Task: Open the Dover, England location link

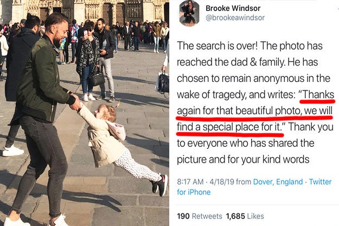Action: (278, 182)
